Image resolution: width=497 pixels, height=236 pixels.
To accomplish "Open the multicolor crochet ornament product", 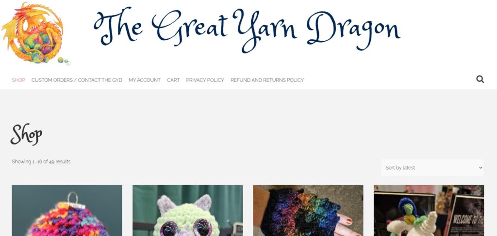I will coord(67,211).
